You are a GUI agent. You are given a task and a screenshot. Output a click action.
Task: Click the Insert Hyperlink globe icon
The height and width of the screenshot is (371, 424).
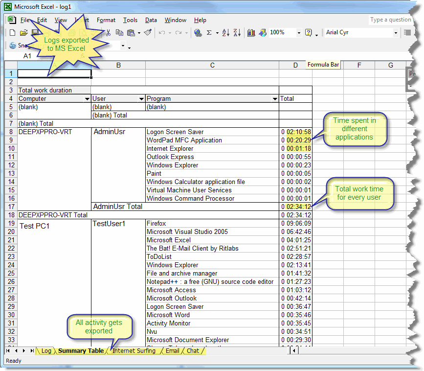[x=198, y=33]
